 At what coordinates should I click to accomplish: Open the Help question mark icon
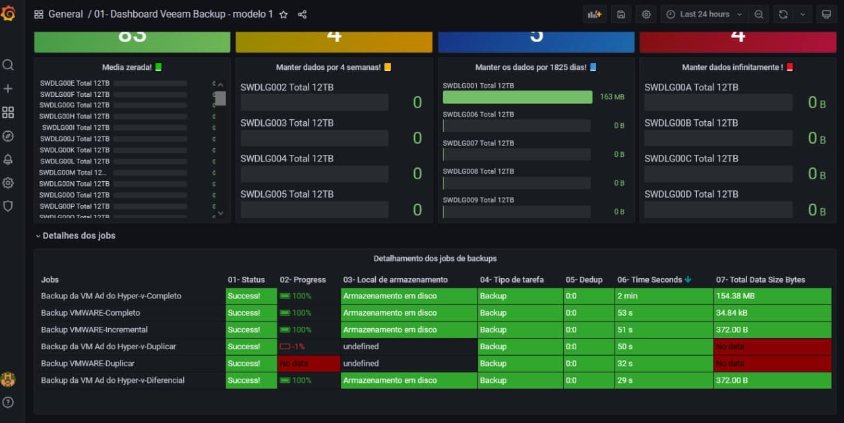8,402
